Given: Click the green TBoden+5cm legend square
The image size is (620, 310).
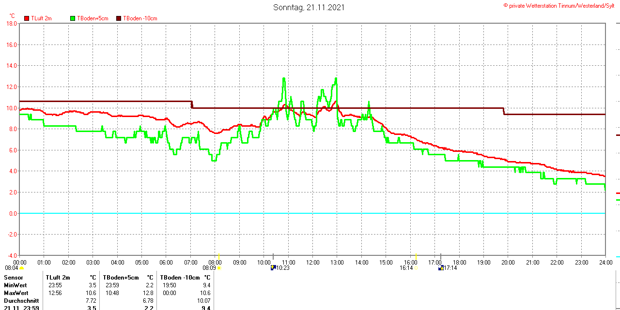Looking at the screenshot, I should point(73,18).
